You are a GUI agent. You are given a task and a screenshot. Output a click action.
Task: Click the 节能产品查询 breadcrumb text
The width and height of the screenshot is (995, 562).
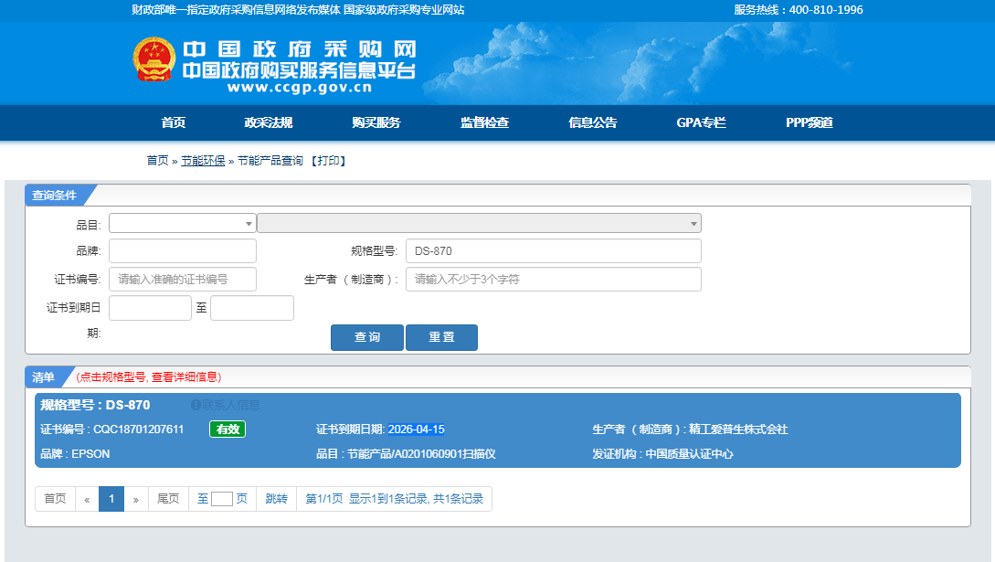tap(270, 161)
